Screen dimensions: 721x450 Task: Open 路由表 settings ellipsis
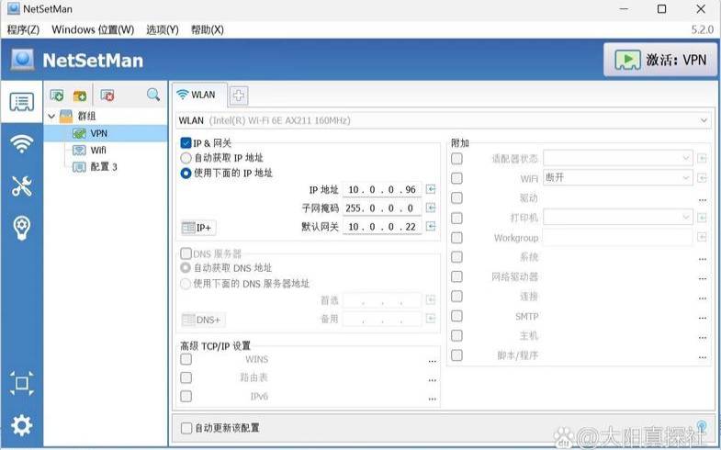[432, 380]
